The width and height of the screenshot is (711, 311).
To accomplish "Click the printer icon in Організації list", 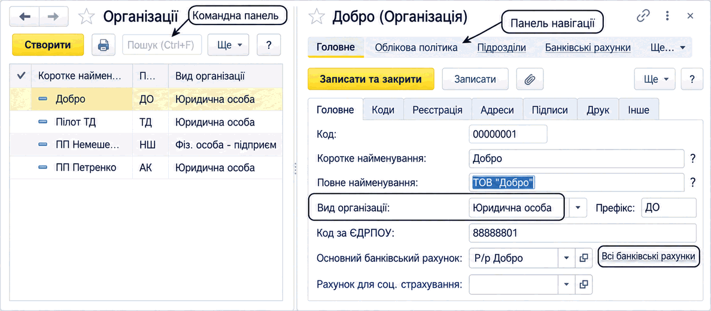I will click(x=104, y=45).
